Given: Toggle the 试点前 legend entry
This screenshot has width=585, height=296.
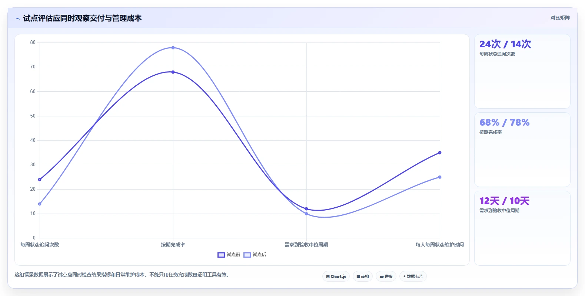Looking at the screenshot, I should point(229,255).
